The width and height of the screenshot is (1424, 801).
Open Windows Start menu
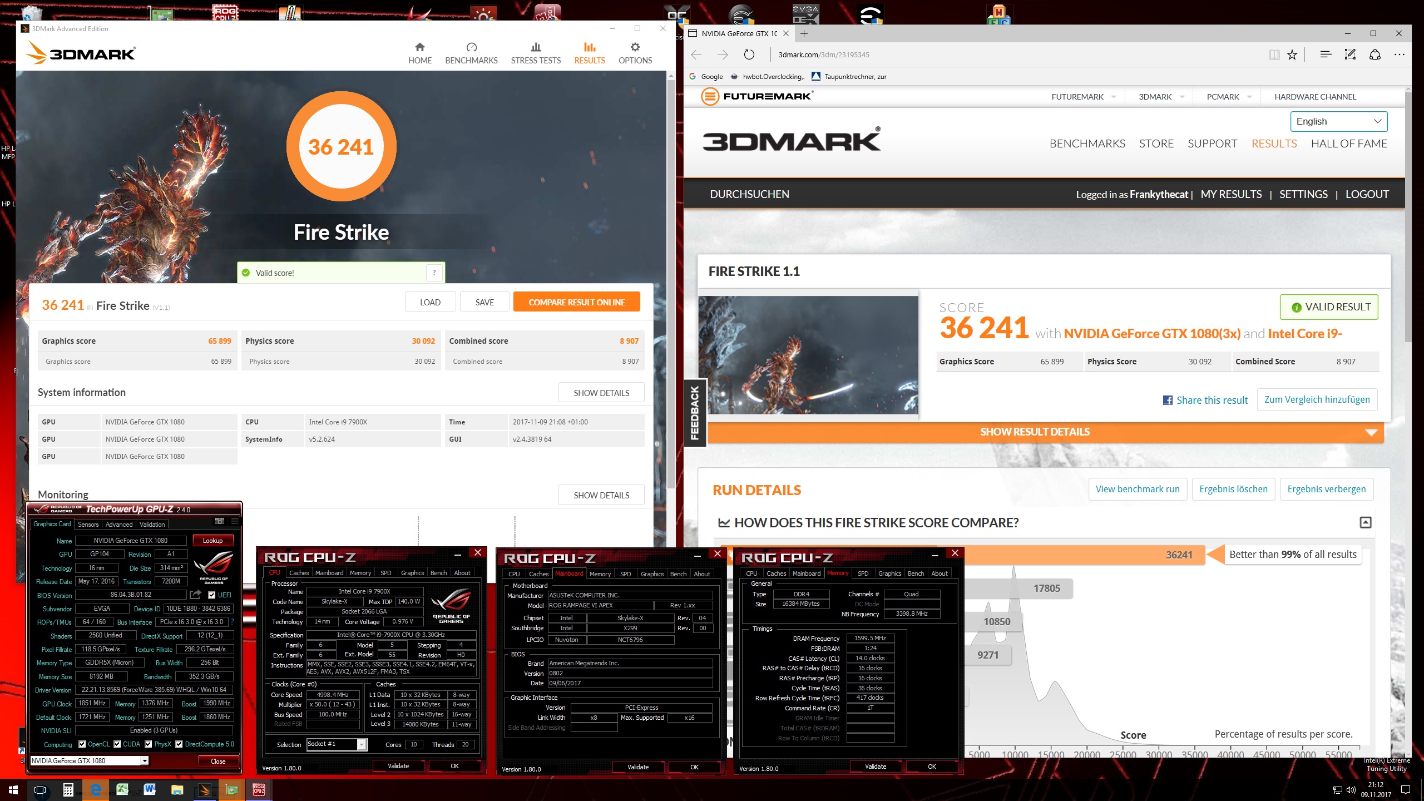tap(13, 789)
